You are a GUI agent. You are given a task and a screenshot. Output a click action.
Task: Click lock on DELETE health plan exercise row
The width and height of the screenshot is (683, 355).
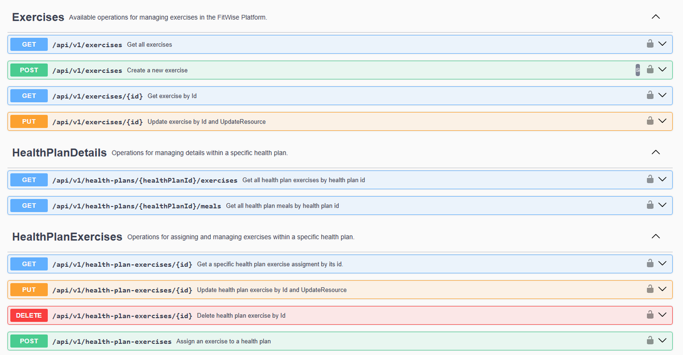pyautogui.click(x=650, y=315)
